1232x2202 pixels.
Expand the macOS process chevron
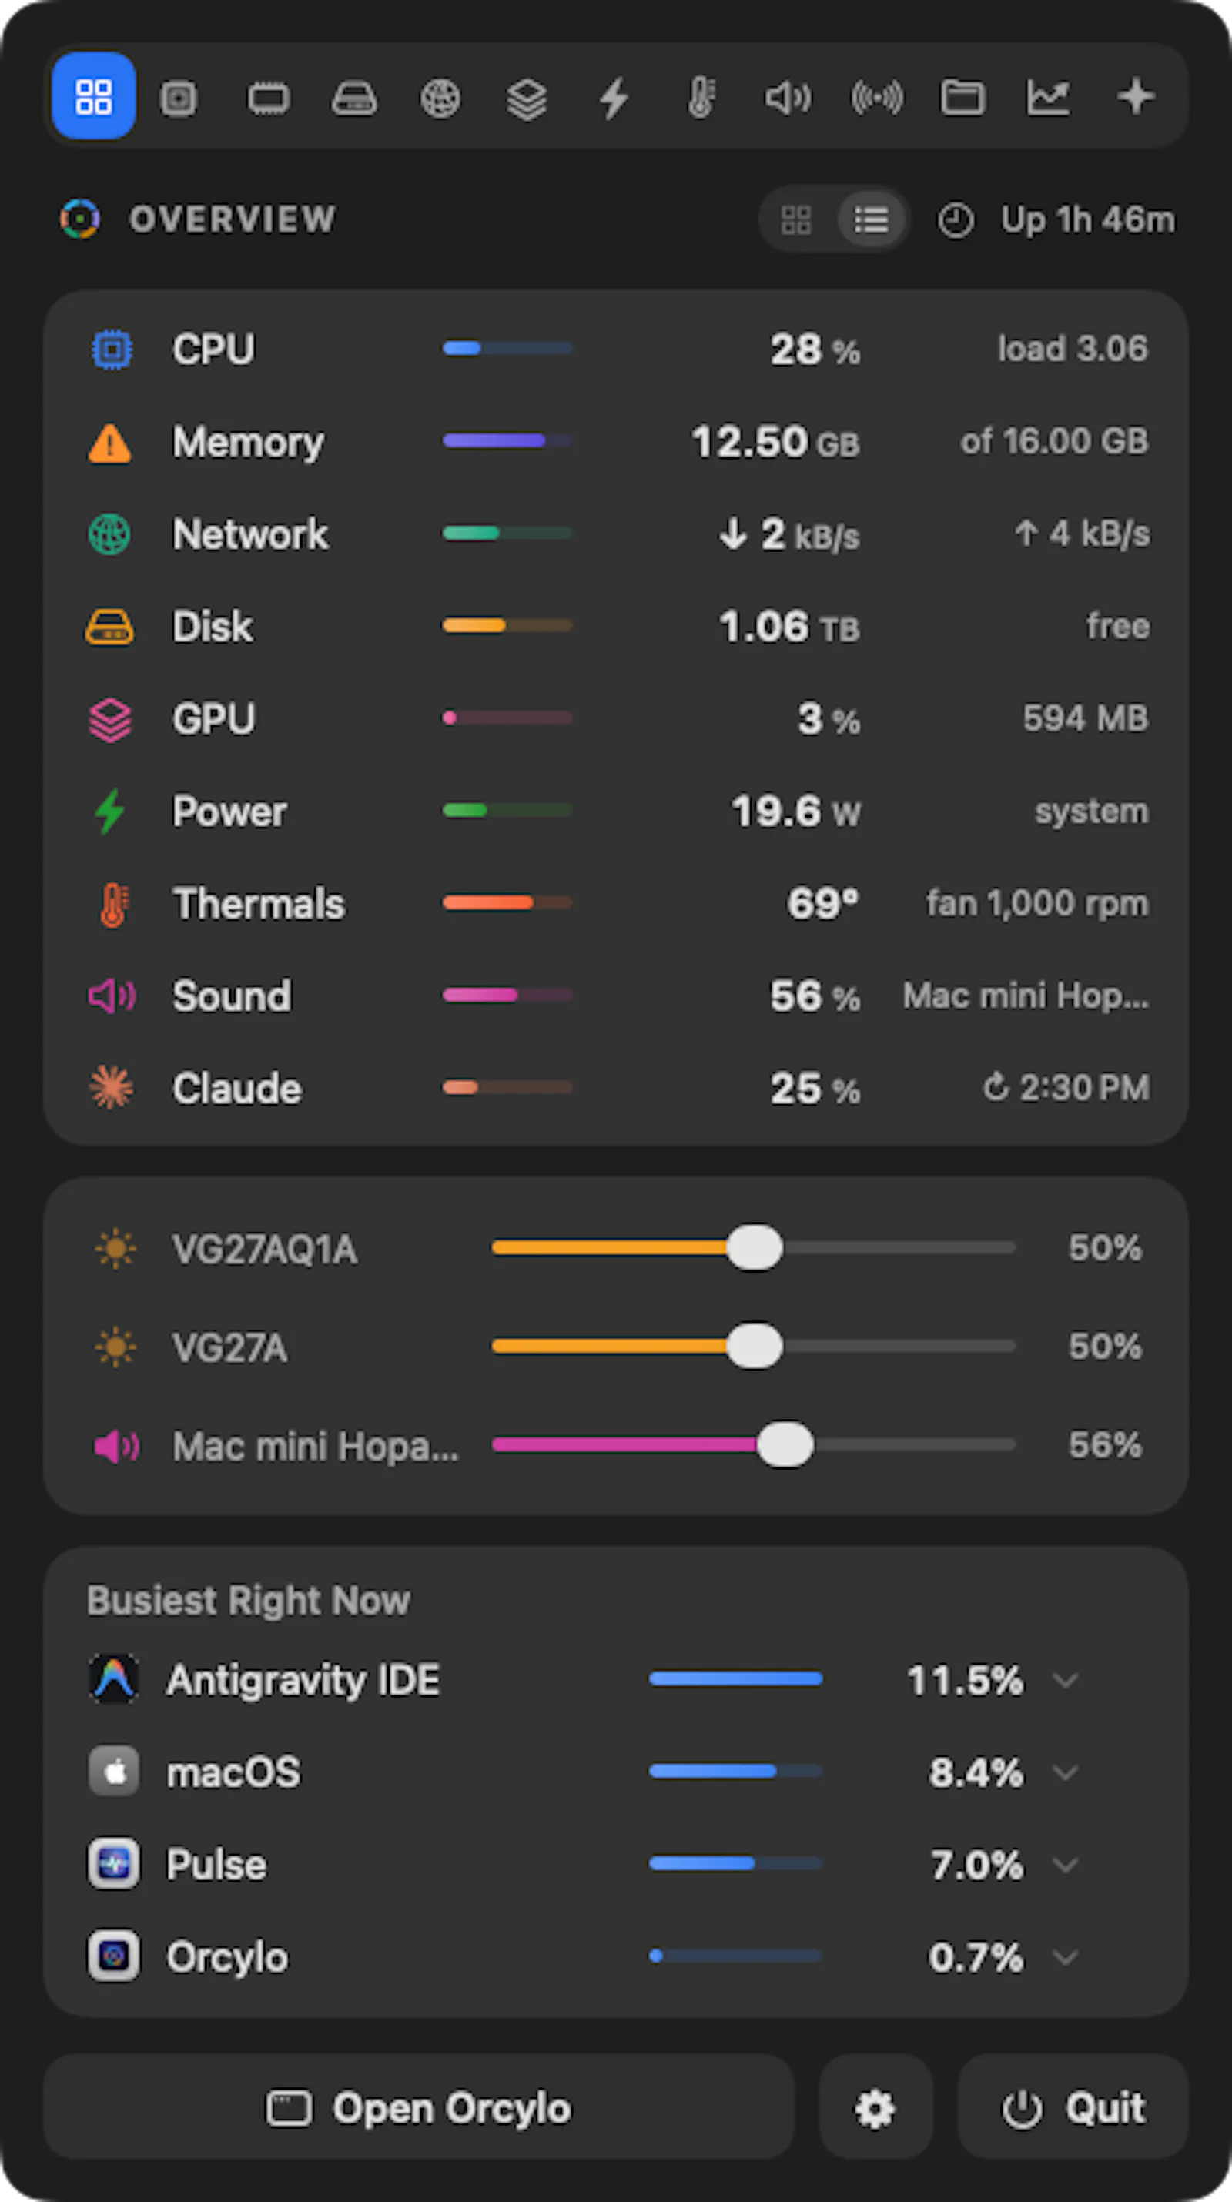[x=1065, y=1773]
